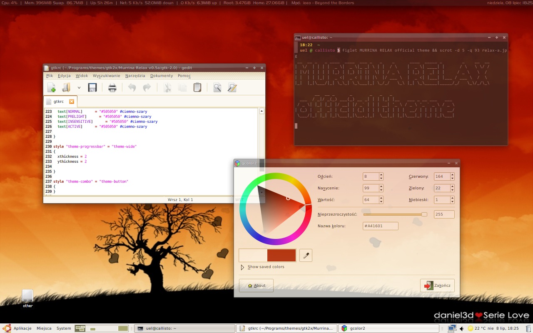
Task: Open the System panel menu
Action: pyautogui.click(x=64, y=328)
